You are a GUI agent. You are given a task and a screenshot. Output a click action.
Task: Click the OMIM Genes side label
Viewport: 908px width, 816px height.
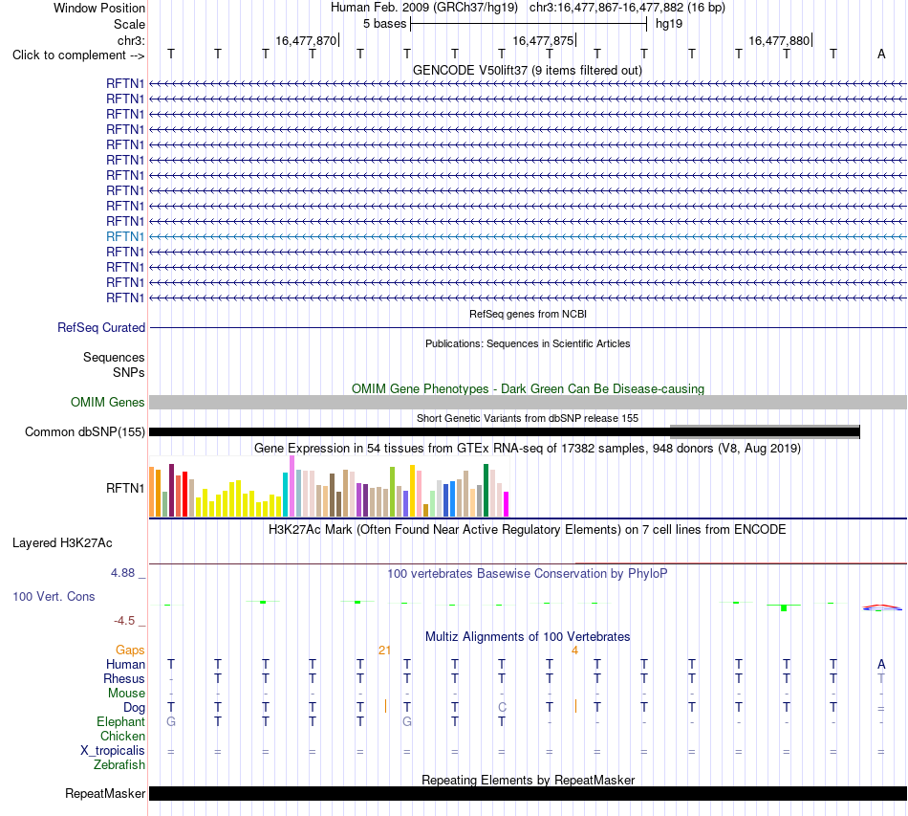[x=108, y=402]
